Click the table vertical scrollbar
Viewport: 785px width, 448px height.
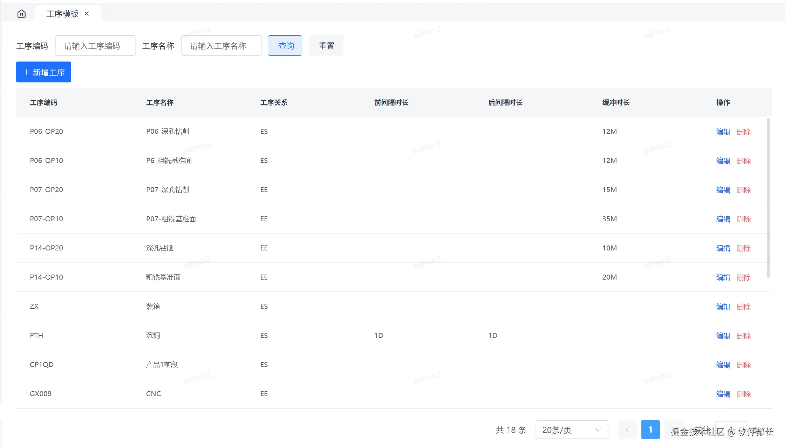(x=768, y=198)
